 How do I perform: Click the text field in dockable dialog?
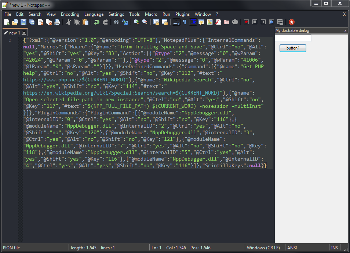click(293, 38)
